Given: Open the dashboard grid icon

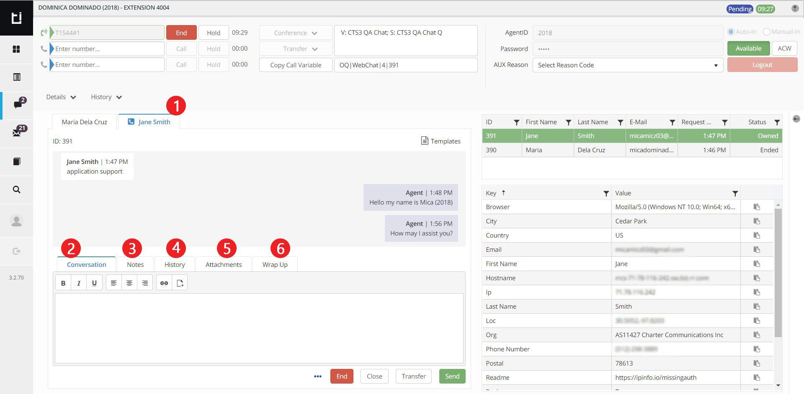Looking at the screenshot, I should (16, 49).
